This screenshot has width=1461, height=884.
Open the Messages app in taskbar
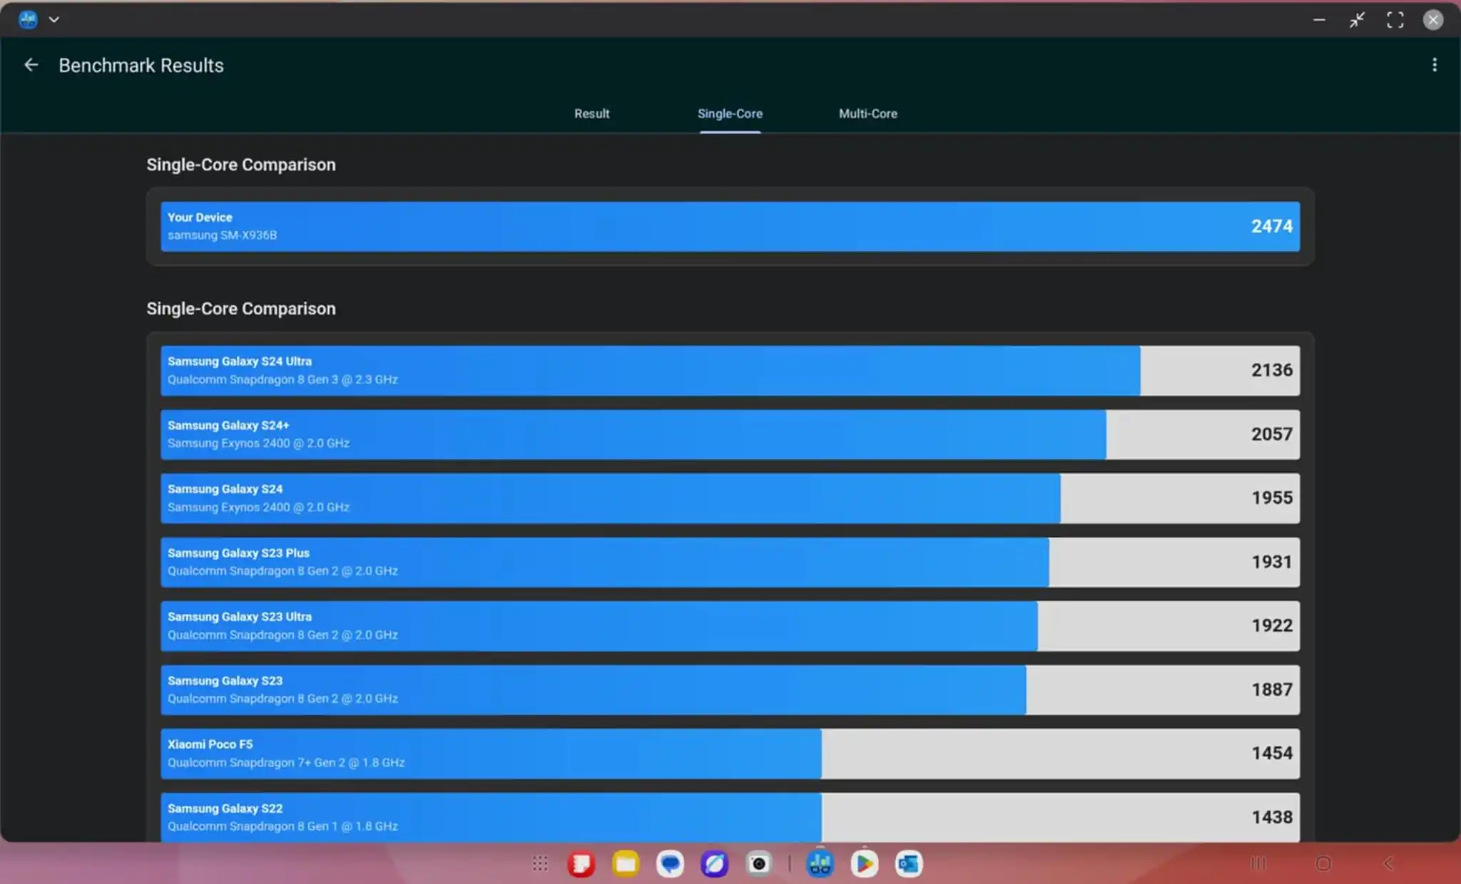pyautogui.click(x=670, y=863)
